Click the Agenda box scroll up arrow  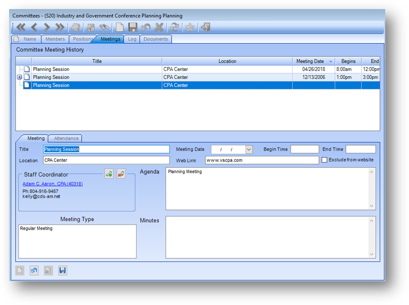coord(371,172)
